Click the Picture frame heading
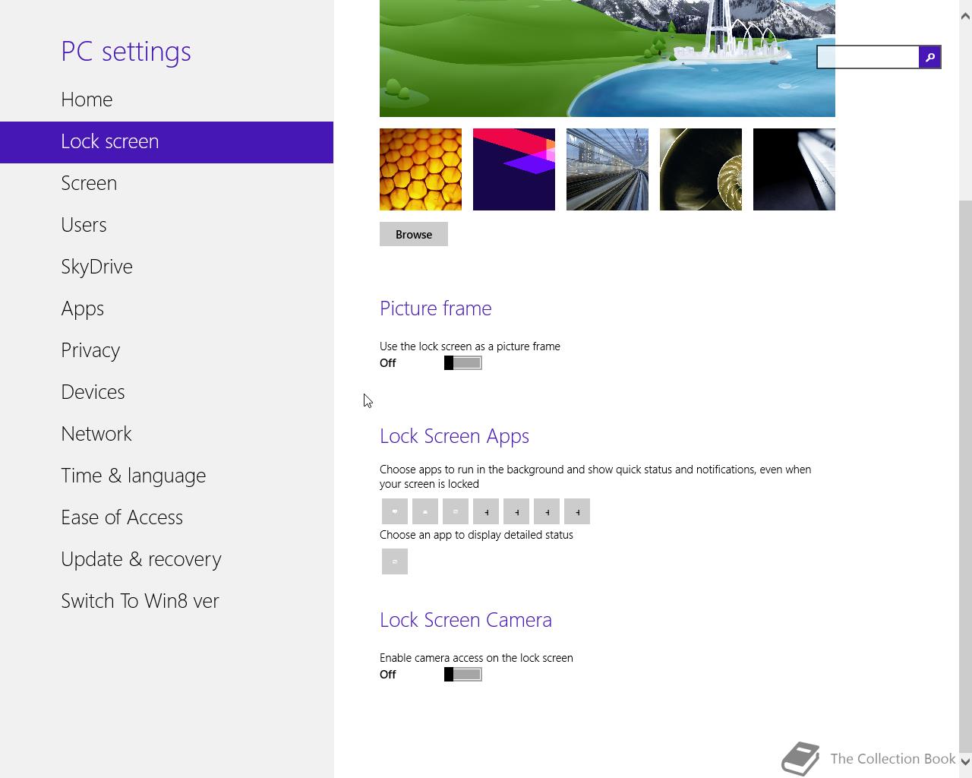972x778 pixels. pyautogui.click(x=436, y=308)
